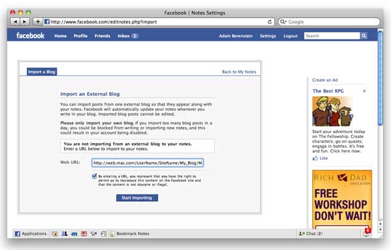This screenshot has height=250, width=391.
Task: Click the Facebook search magnifier button
Action: click(364, 35)
